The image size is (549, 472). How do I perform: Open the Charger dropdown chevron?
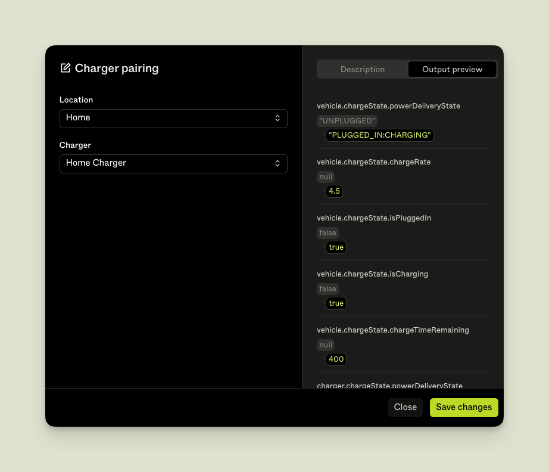pyautogui.click(x=278, y=163)
